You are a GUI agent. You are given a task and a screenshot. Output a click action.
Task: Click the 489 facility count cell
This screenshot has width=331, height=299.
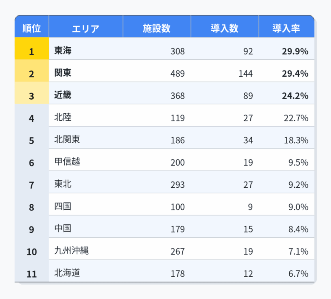178,74
